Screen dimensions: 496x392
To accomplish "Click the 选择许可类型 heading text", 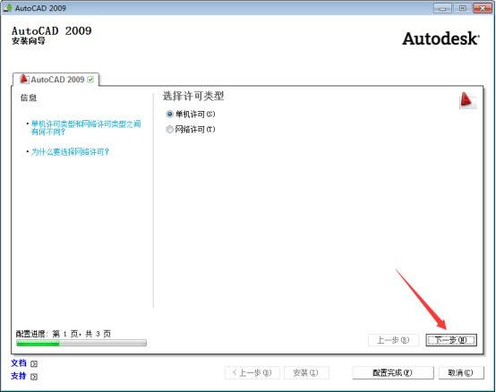I will [x=193, y=96].
